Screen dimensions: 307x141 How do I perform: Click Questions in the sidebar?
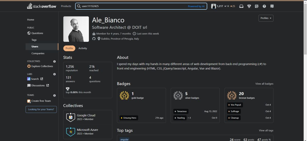pyautogui.click(x=37, y=33)
